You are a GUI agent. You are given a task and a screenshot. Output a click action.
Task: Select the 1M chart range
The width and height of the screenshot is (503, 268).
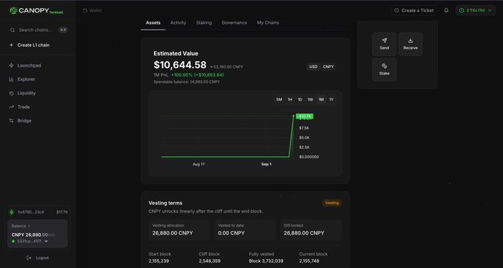coord(321,100)
